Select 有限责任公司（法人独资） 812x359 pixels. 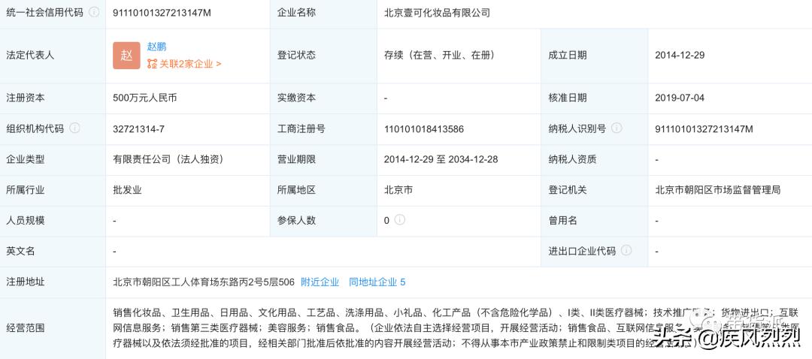[x=169, y=159]
